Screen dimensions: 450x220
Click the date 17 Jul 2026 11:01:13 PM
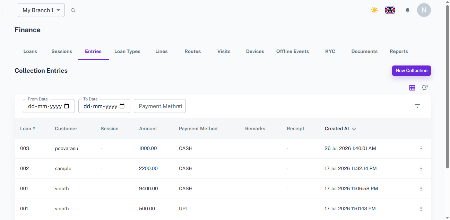[350, 209]
